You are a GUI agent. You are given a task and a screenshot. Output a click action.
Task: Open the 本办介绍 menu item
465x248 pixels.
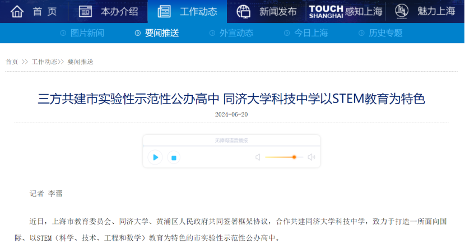tap(119, 12)
